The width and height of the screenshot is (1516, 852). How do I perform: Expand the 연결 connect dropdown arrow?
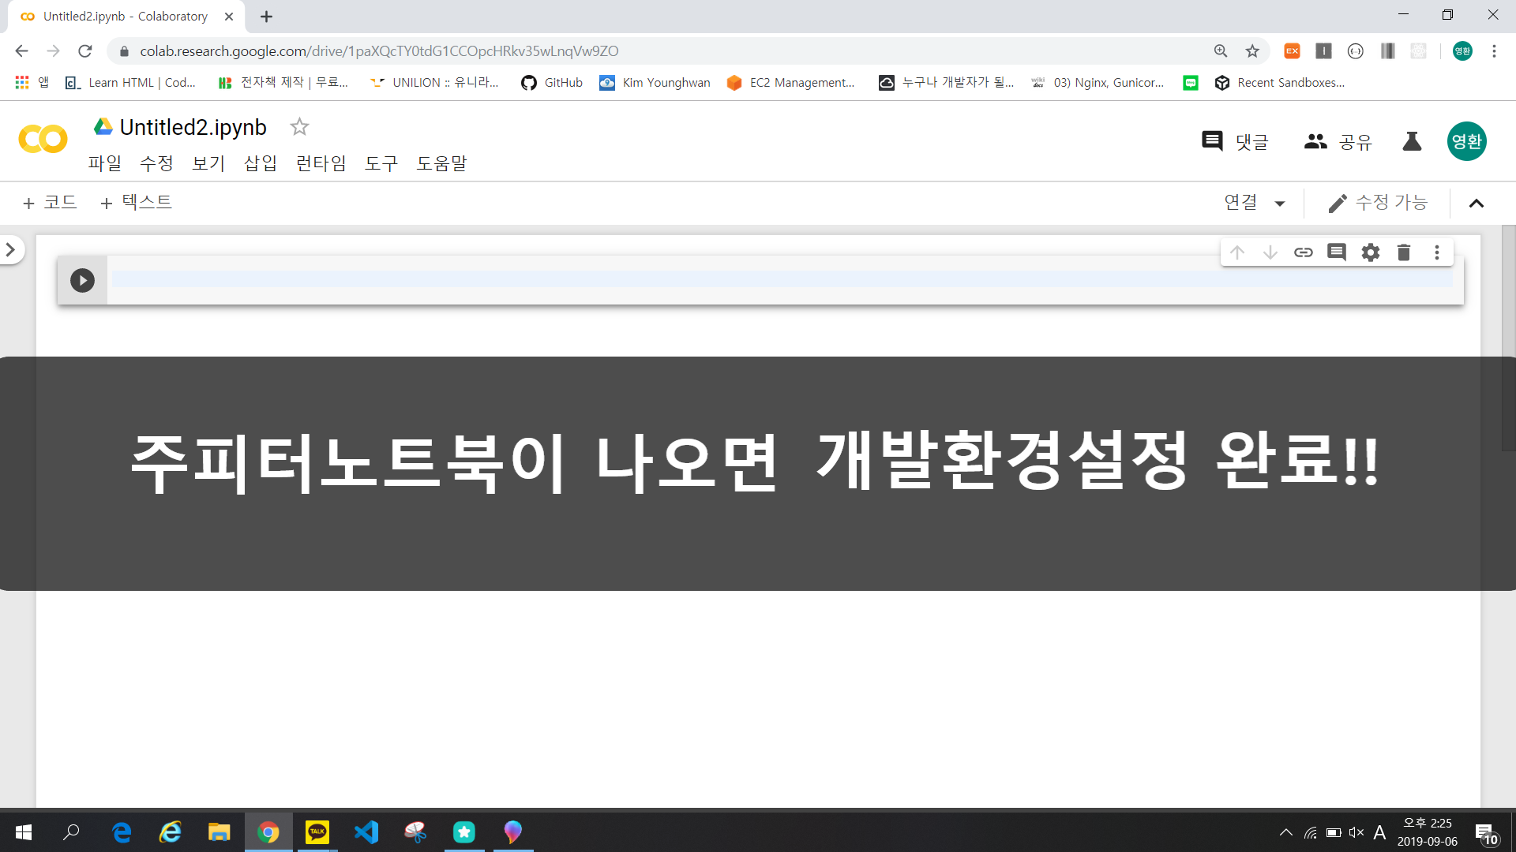click(1280, 204)
